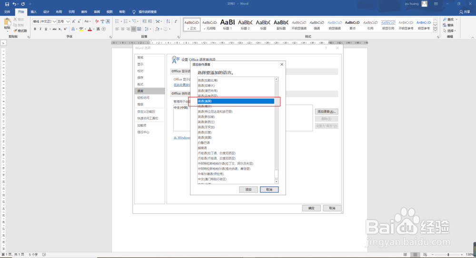This screenshot has width=476, height=258.
Task: Toggle the Show/Hide paragraph marks icon
Action: 176,21
